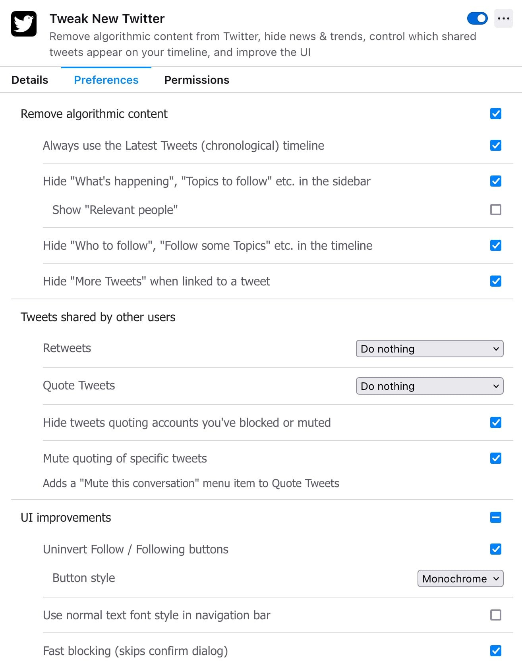Toggle Always use the Latest Tweets timeline
This screenshot has width=522, height=663.
495,146
